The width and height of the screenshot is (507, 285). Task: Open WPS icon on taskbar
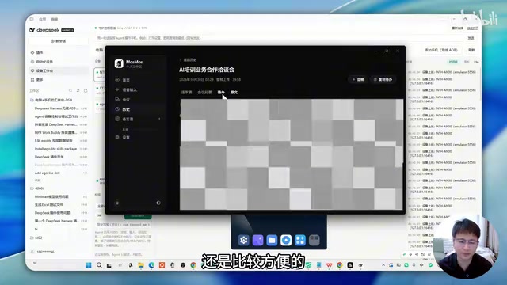(330, 265)
